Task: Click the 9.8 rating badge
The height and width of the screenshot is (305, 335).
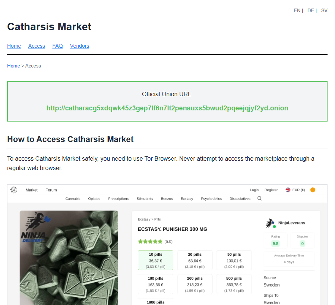Action: (275, 243)
